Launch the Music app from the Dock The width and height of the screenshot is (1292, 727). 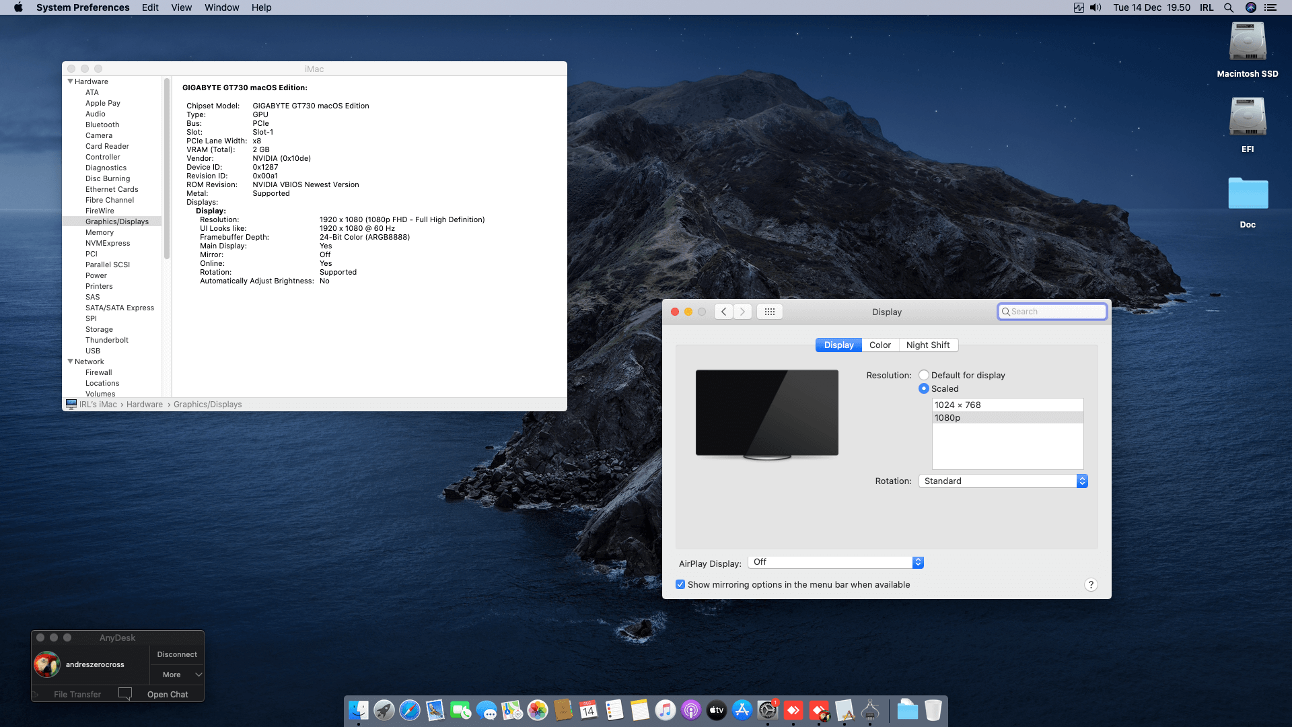click(x=666, y=710)
